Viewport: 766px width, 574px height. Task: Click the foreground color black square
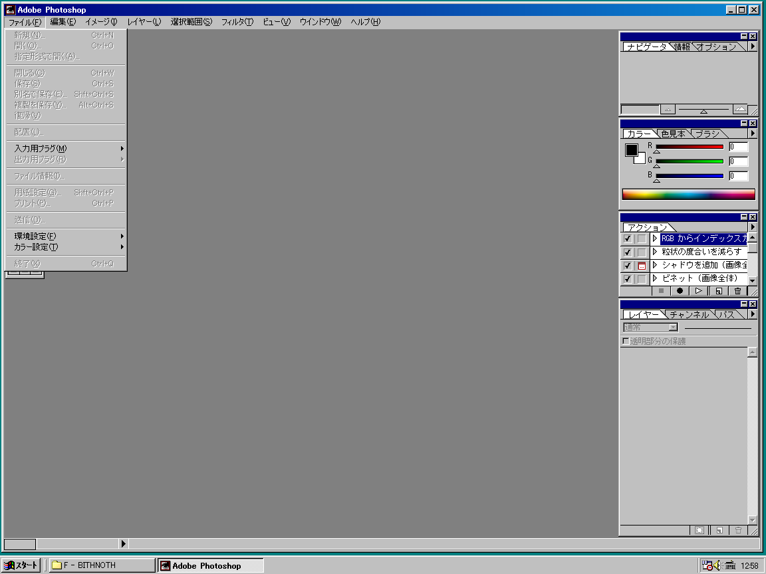tap(631, 150)
